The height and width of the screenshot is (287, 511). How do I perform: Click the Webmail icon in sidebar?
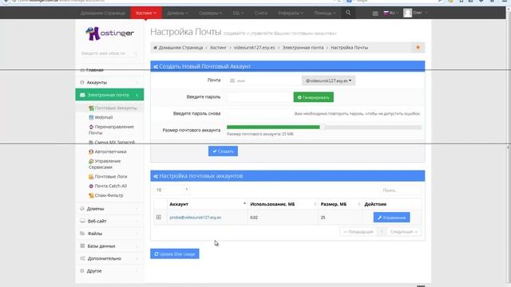pos(91,117)
